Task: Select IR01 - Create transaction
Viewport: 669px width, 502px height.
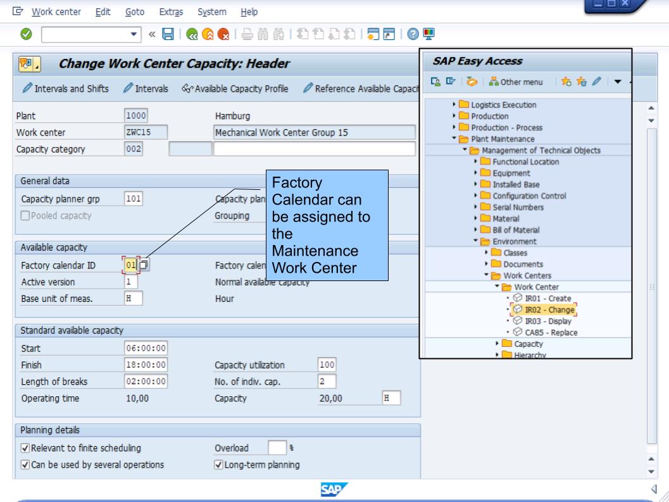Action: [x=547, y=298]
